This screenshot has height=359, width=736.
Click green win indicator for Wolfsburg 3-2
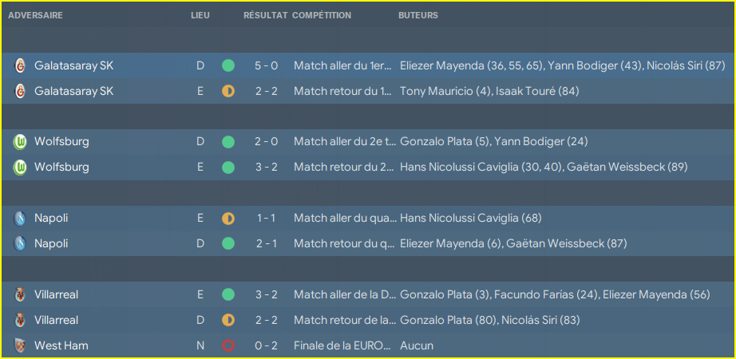point(228,167)
